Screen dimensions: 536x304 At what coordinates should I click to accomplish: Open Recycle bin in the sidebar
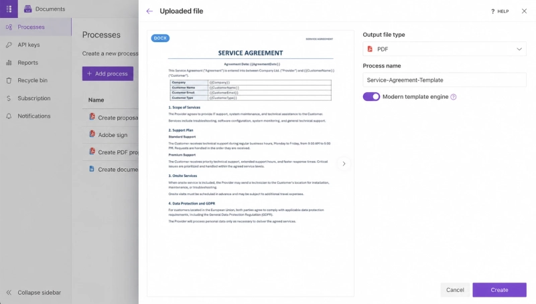(36, 80)
